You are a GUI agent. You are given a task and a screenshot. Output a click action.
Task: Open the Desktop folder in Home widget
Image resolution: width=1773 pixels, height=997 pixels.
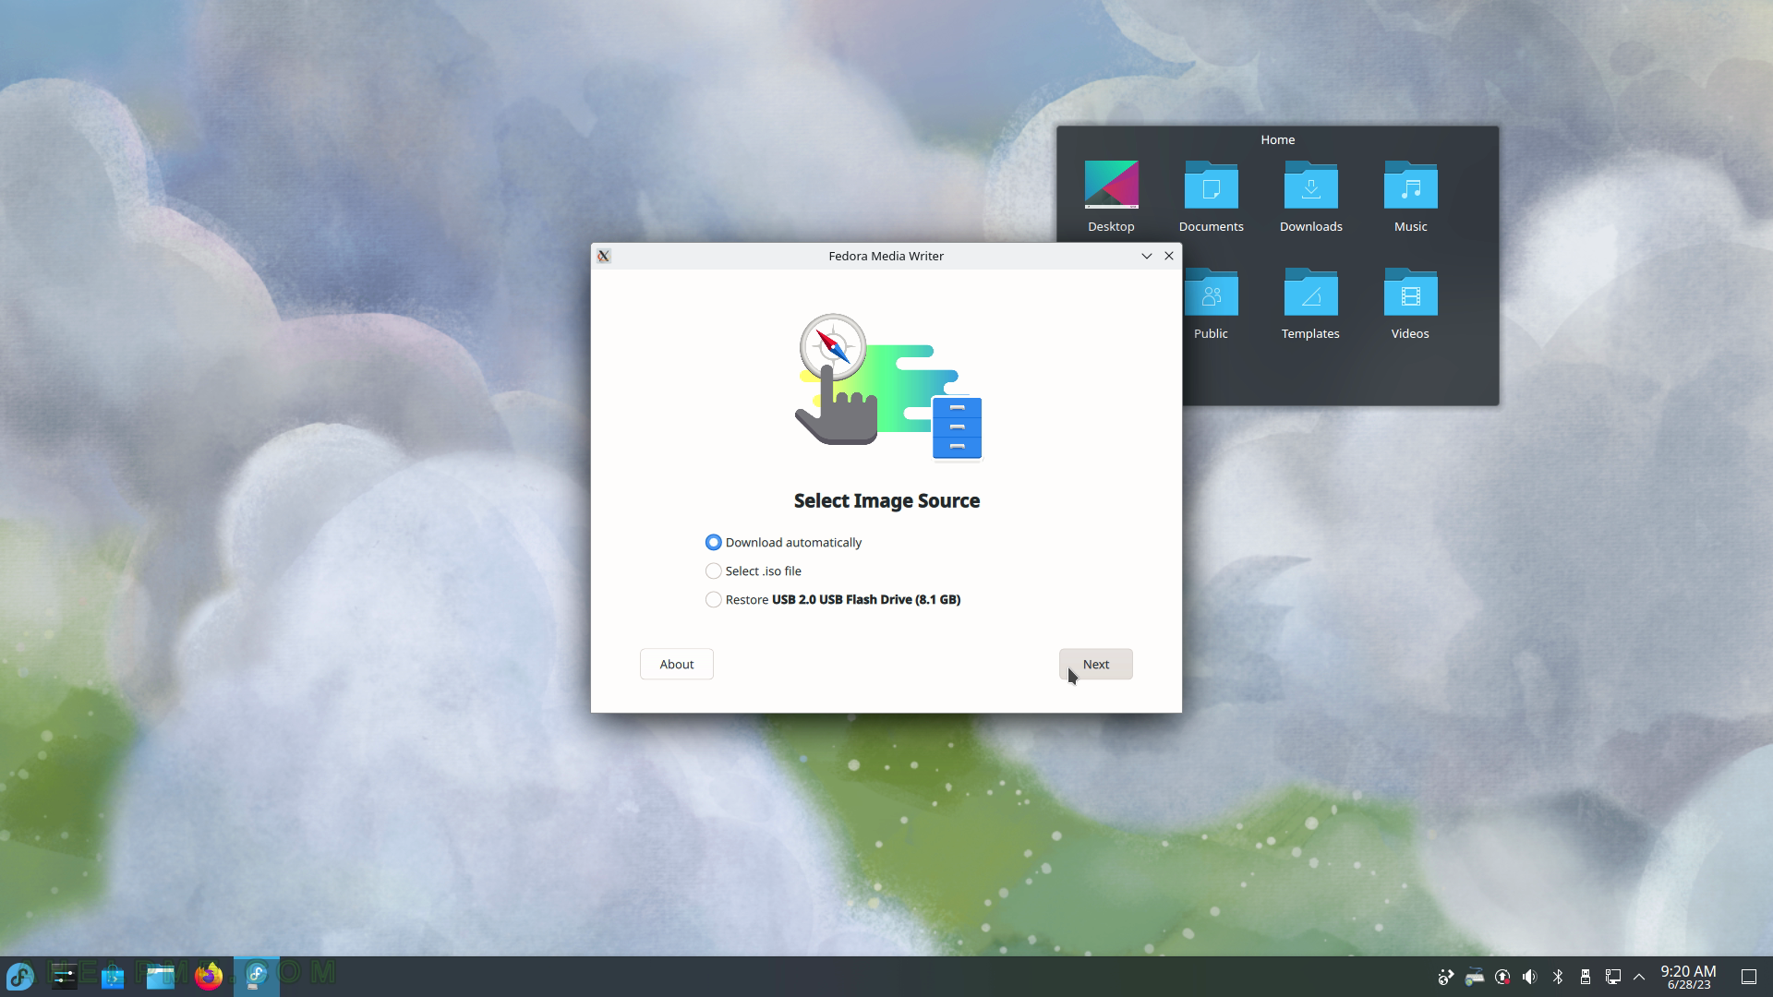[1111, 196]
